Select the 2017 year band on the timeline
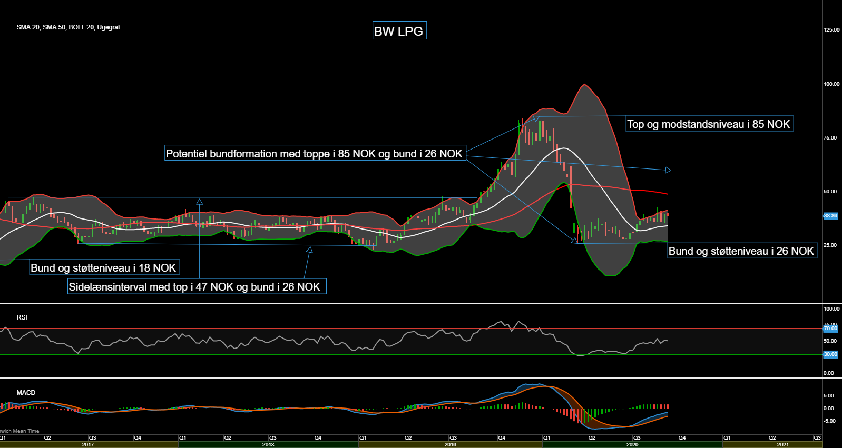The height and width of the screenshot is (448, 842). [88, 445]
